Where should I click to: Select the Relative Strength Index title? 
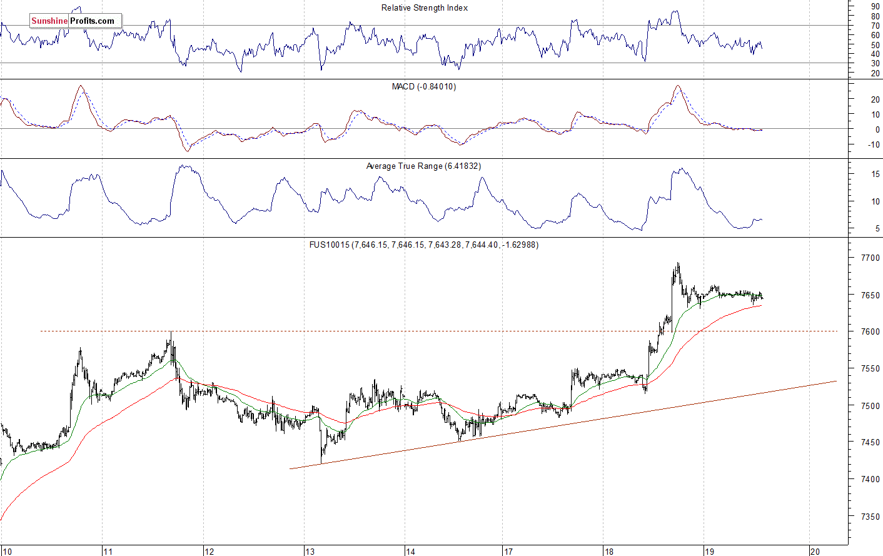pyautogui.click(x=425, y=8)
